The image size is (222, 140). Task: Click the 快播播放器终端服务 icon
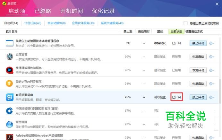[10, 70]
